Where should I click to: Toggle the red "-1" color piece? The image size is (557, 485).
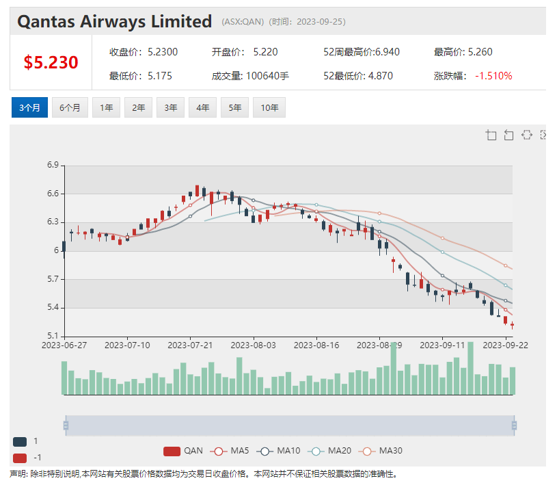point(20,458)
